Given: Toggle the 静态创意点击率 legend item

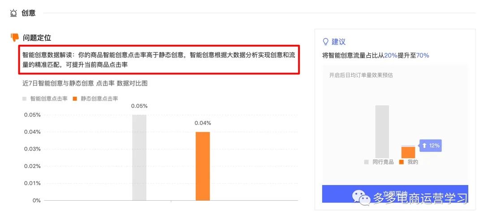Looking at the screenshot, I should (x=95, y=99).
